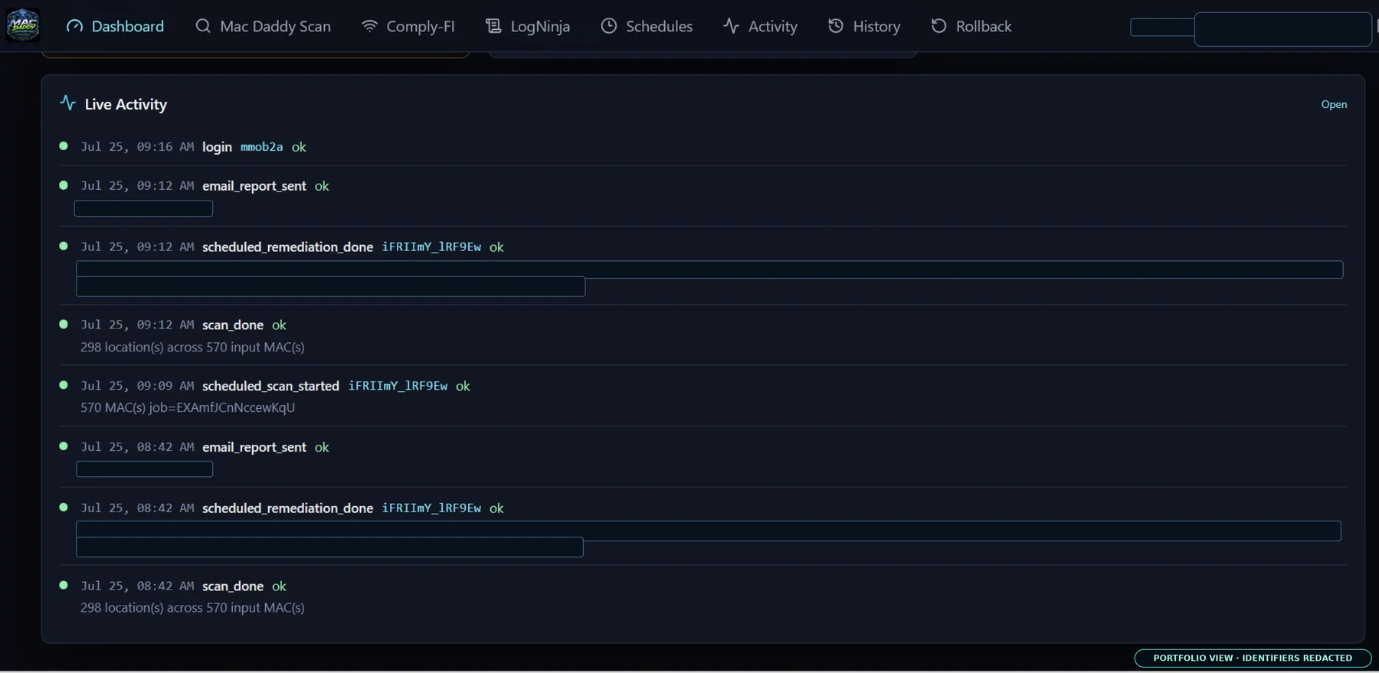Image resolution: width=1379 pixels, height=673 pixels.
Task: Navigate to the Schedules tab
Action: (647, 26)
